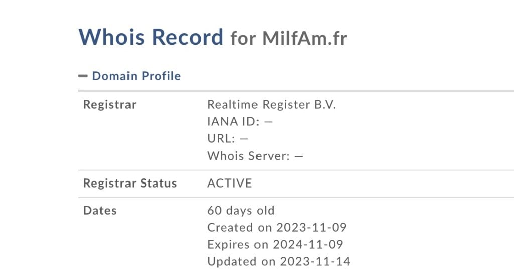The image size is (514, 274).
Task: Select the ACTIVE status value
Action: pos(230,183)
